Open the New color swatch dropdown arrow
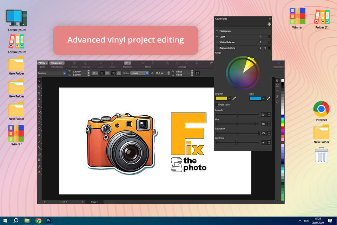The width and height of the screenshot is (337, 225). point(264,98)
